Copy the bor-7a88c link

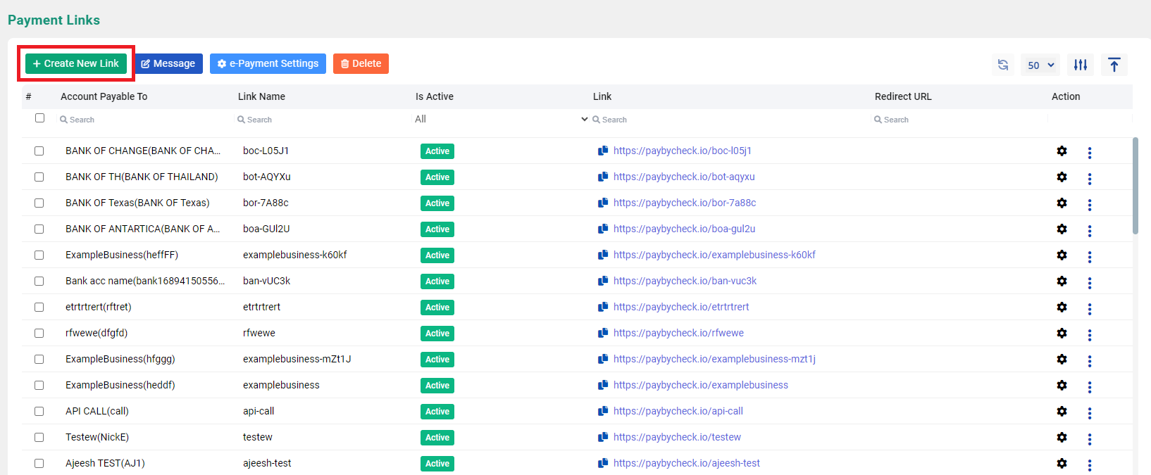pyautogui.click(x=603, y=203)
